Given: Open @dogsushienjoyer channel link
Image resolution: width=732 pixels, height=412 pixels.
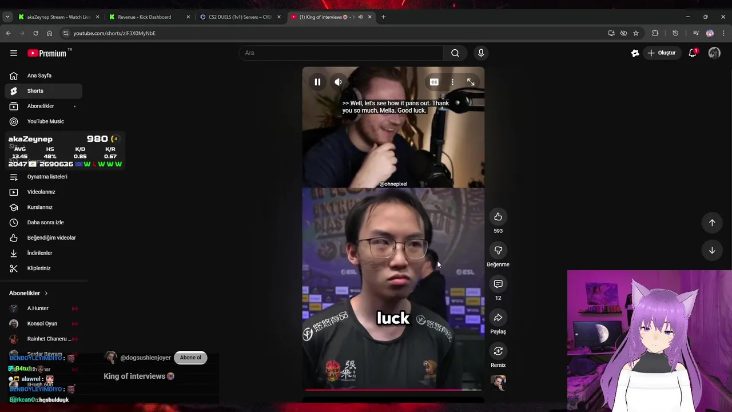Looking at the screenshot, I should pyautogui.click(x=145, y=358).
